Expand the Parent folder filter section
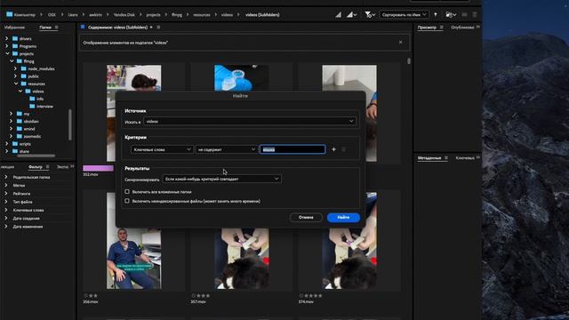Viewport: 569px width, 320px height. click(6, 177)
